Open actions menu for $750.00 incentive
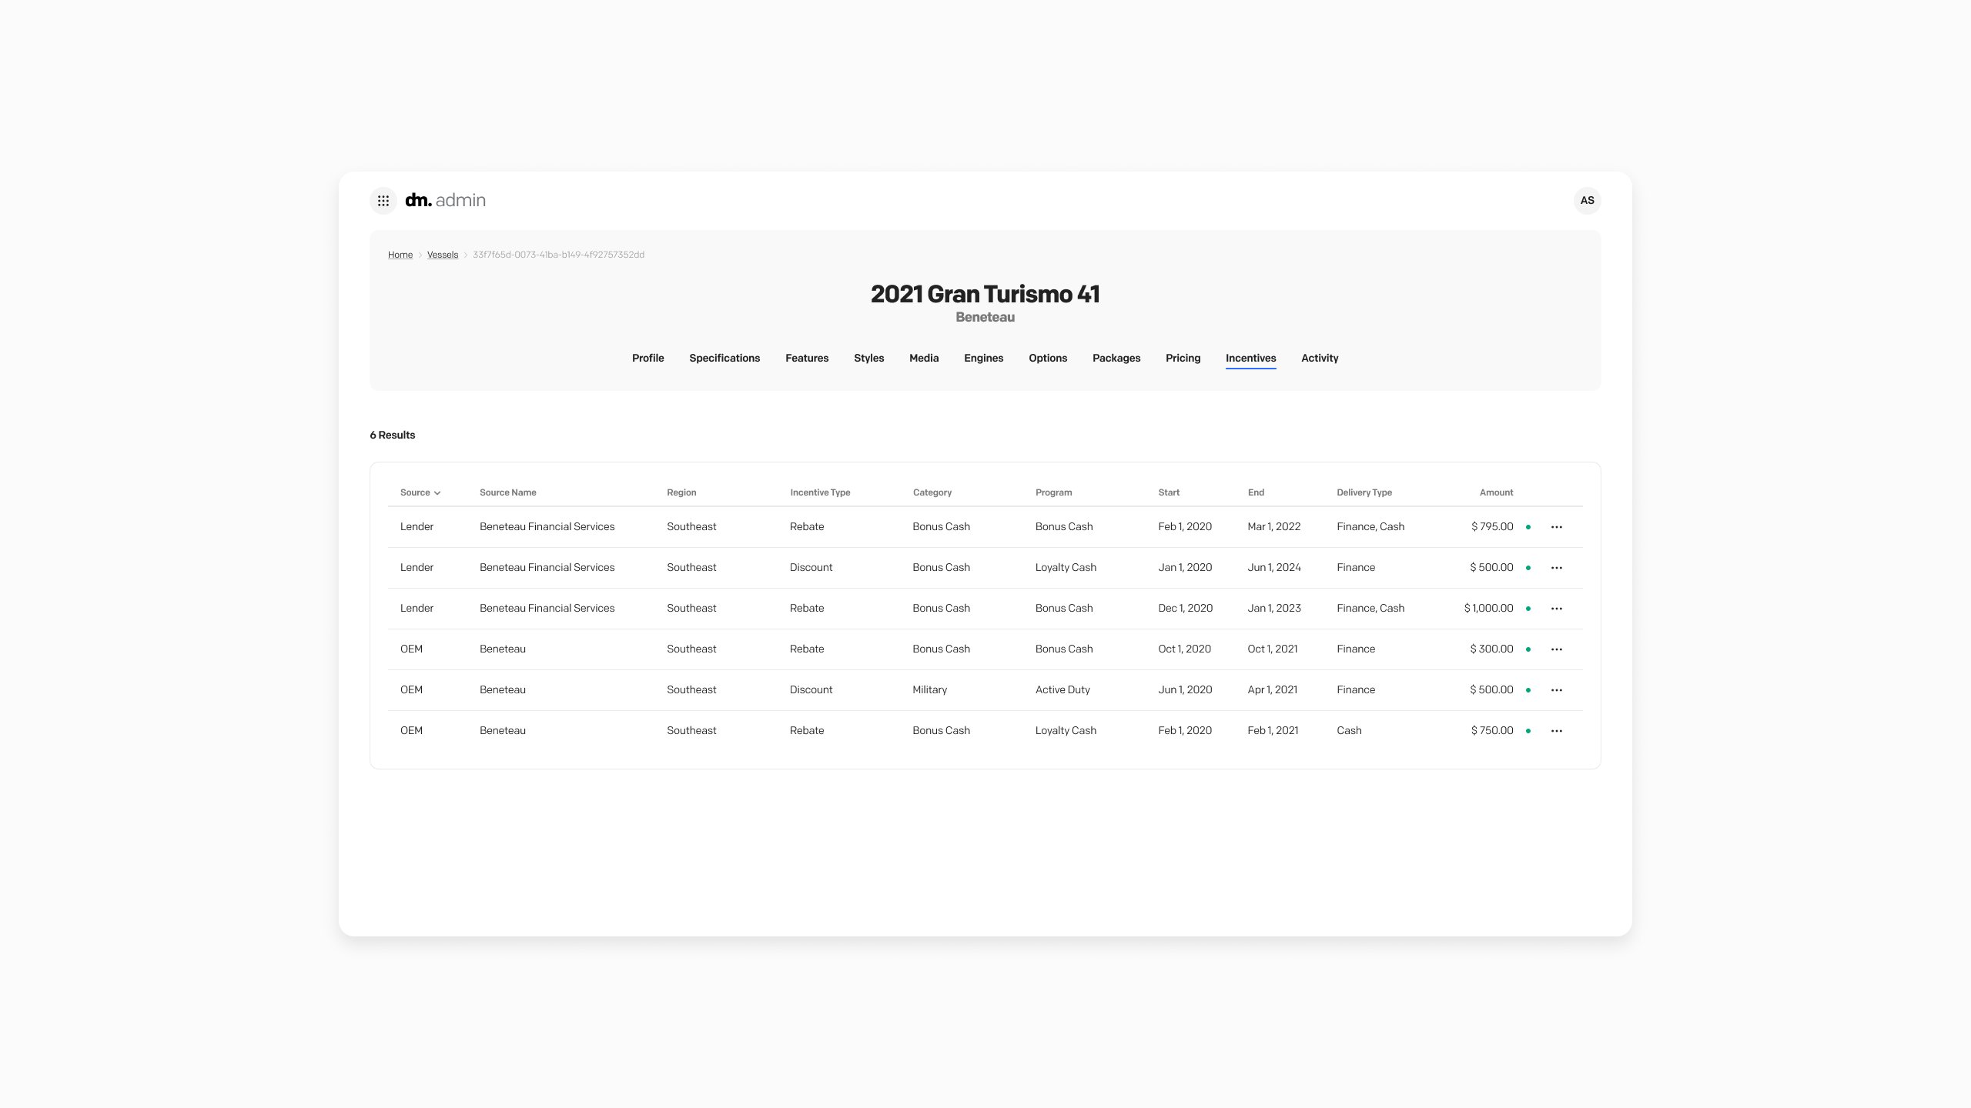Screen dimensions: 1971x1108 tap(1556, 731)
